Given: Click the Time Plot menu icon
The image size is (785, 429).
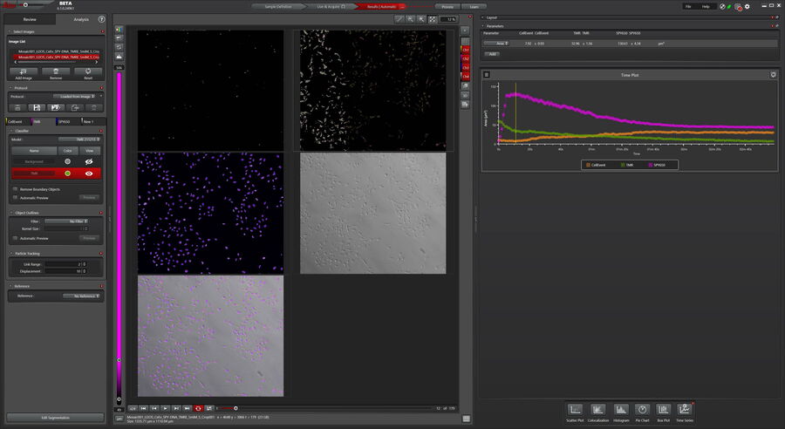Looking at the screenshot, I should pyautogui.click(x=486, y=75).
